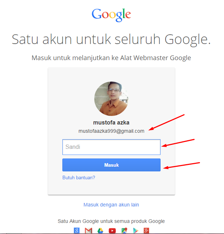
Task: Click the red arrow pointing at Masuk button
Action: tap(181, 166)
